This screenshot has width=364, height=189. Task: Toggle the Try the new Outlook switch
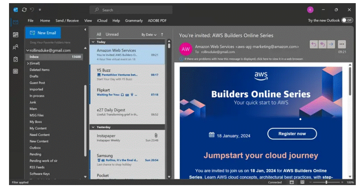[347, 20]
